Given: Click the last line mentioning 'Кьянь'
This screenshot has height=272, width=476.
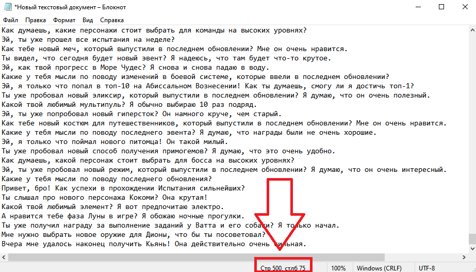Looking at the screenshot, I should (154, 244).
